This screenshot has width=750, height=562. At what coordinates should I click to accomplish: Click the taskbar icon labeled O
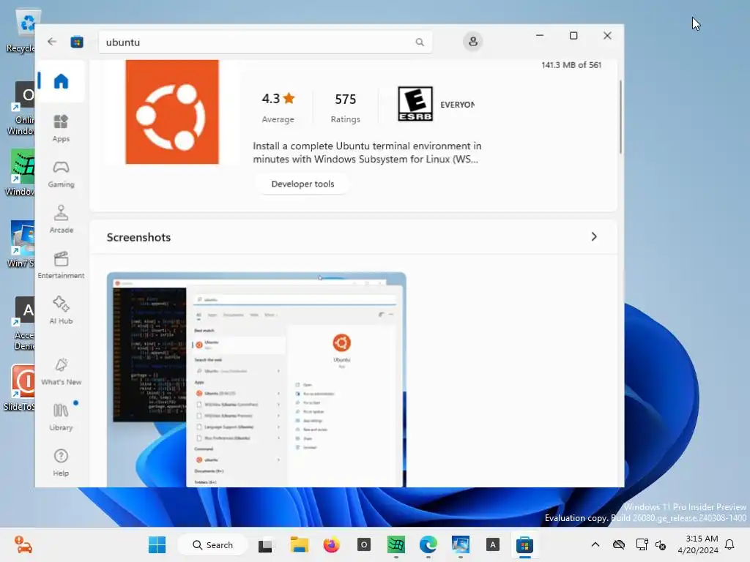point(364,544)
